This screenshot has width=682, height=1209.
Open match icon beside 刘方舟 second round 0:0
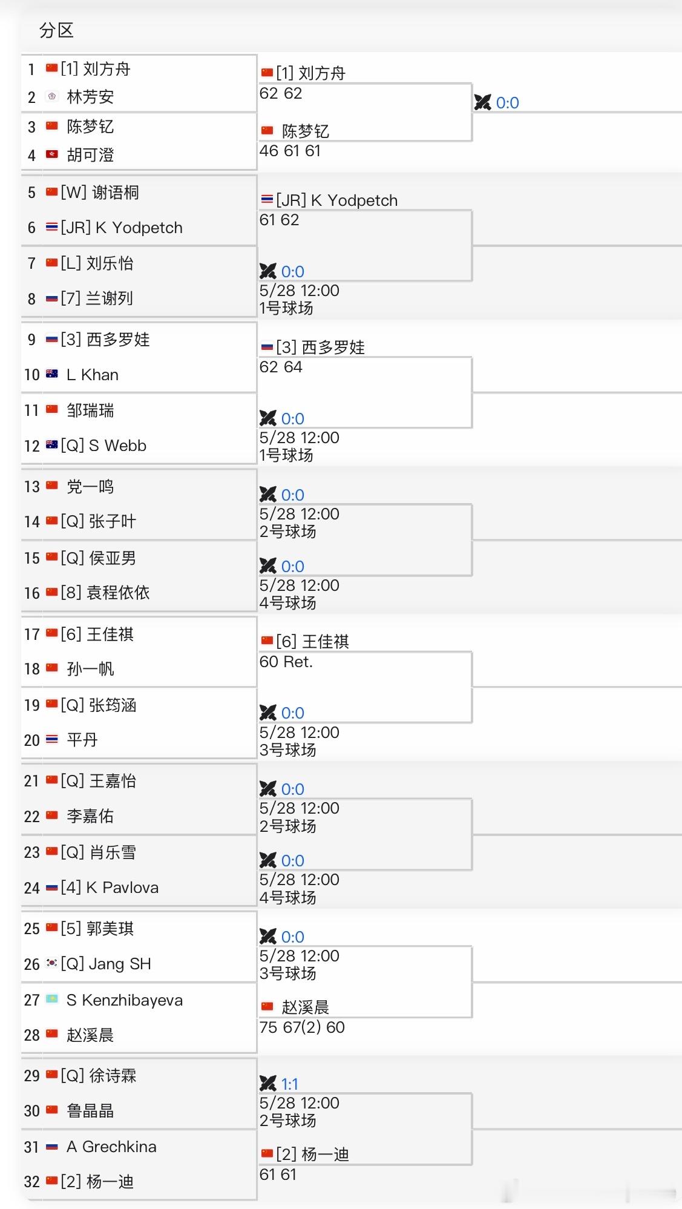pos(482,102)
